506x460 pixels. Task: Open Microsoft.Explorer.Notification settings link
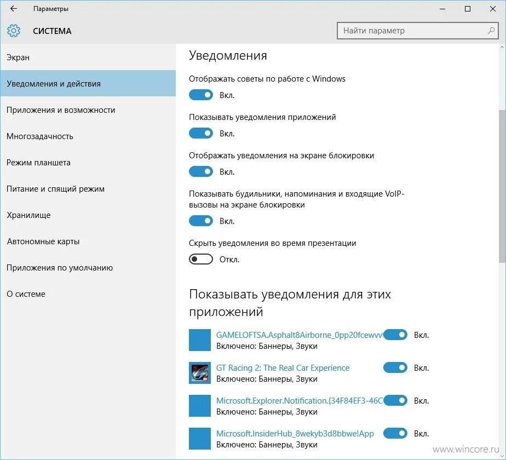[300, 401]
